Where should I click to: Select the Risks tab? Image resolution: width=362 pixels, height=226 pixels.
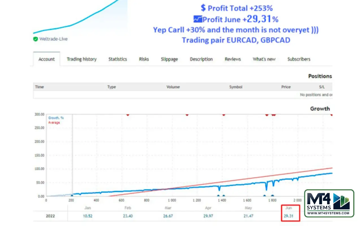(x=144, y=59)
